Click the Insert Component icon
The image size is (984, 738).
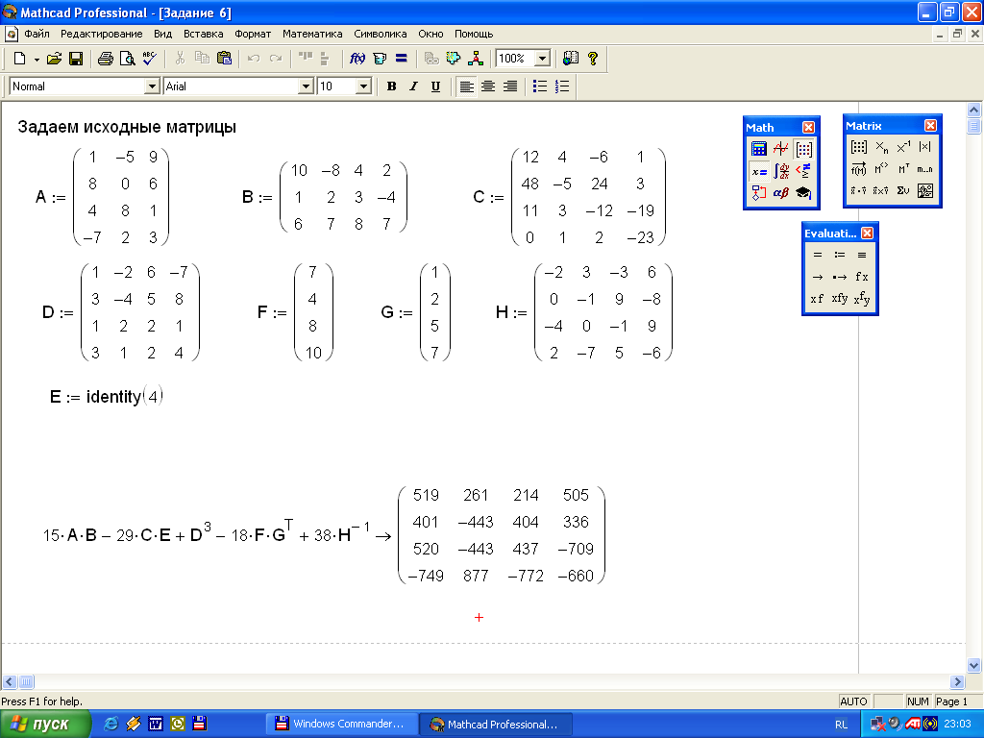click(x=454, y=59)
